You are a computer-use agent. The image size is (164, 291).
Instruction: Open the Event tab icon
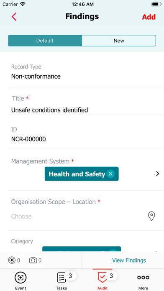20,278
